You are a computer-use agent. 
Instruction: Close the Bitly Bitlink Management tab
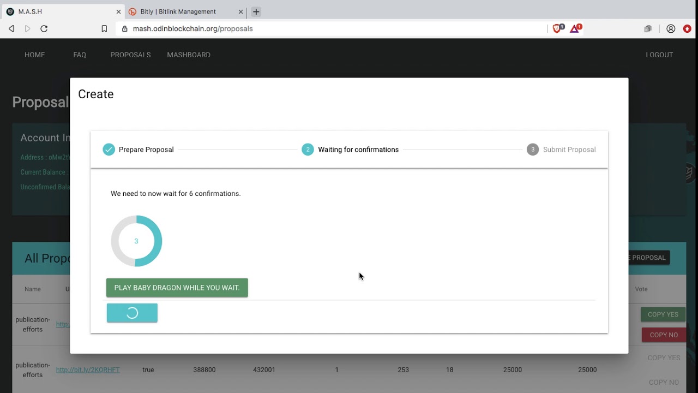pyautogui.click(x=240, y=11)
